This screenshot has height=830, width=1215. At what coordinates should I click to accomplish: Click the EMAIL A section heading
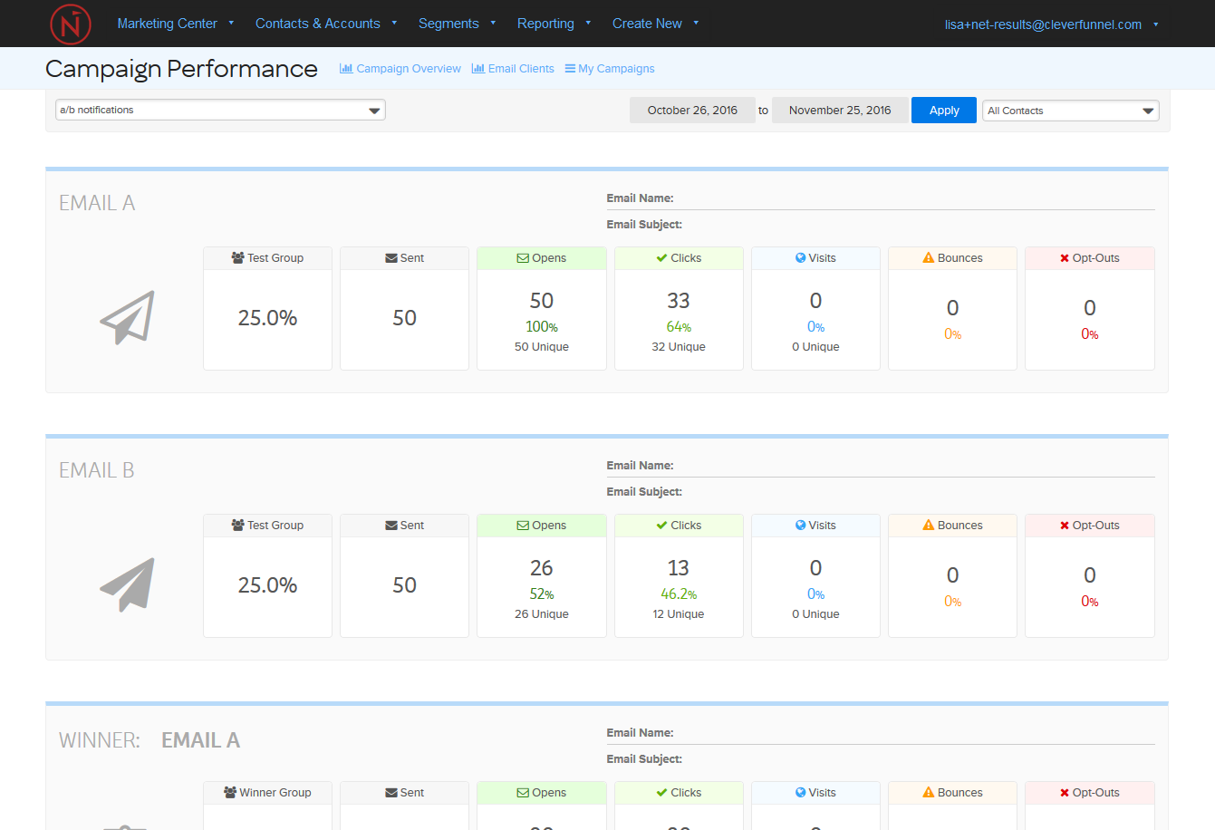pos(97,203)
